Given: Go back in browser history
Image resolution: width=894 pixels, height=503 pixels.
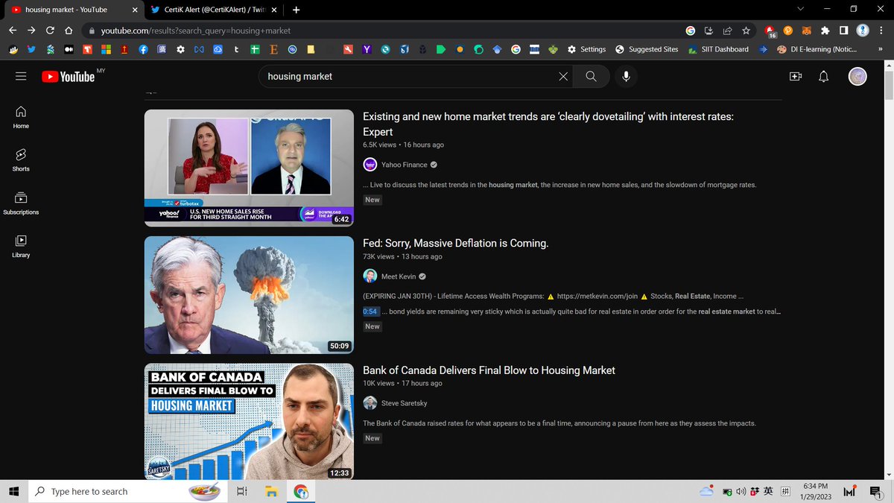Looking at the screenshot, I should pyautogui.click(x=13, y=31).
